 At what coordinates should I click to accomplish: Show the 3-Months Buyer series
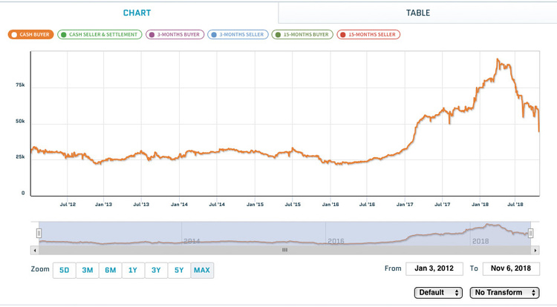coord(175,34)
